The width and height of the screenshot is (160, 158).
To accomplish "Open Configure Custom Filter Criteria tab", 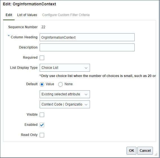I will click(x=66, y=15).
